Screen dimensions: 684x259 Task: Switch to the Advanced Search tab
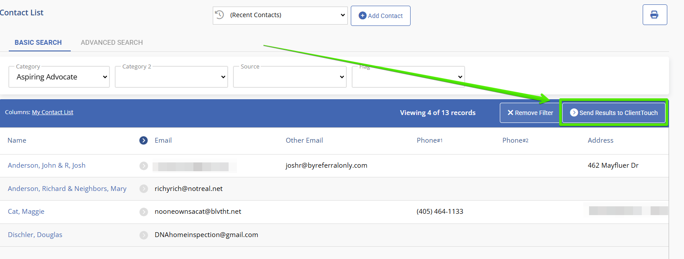tap(112, 43)
